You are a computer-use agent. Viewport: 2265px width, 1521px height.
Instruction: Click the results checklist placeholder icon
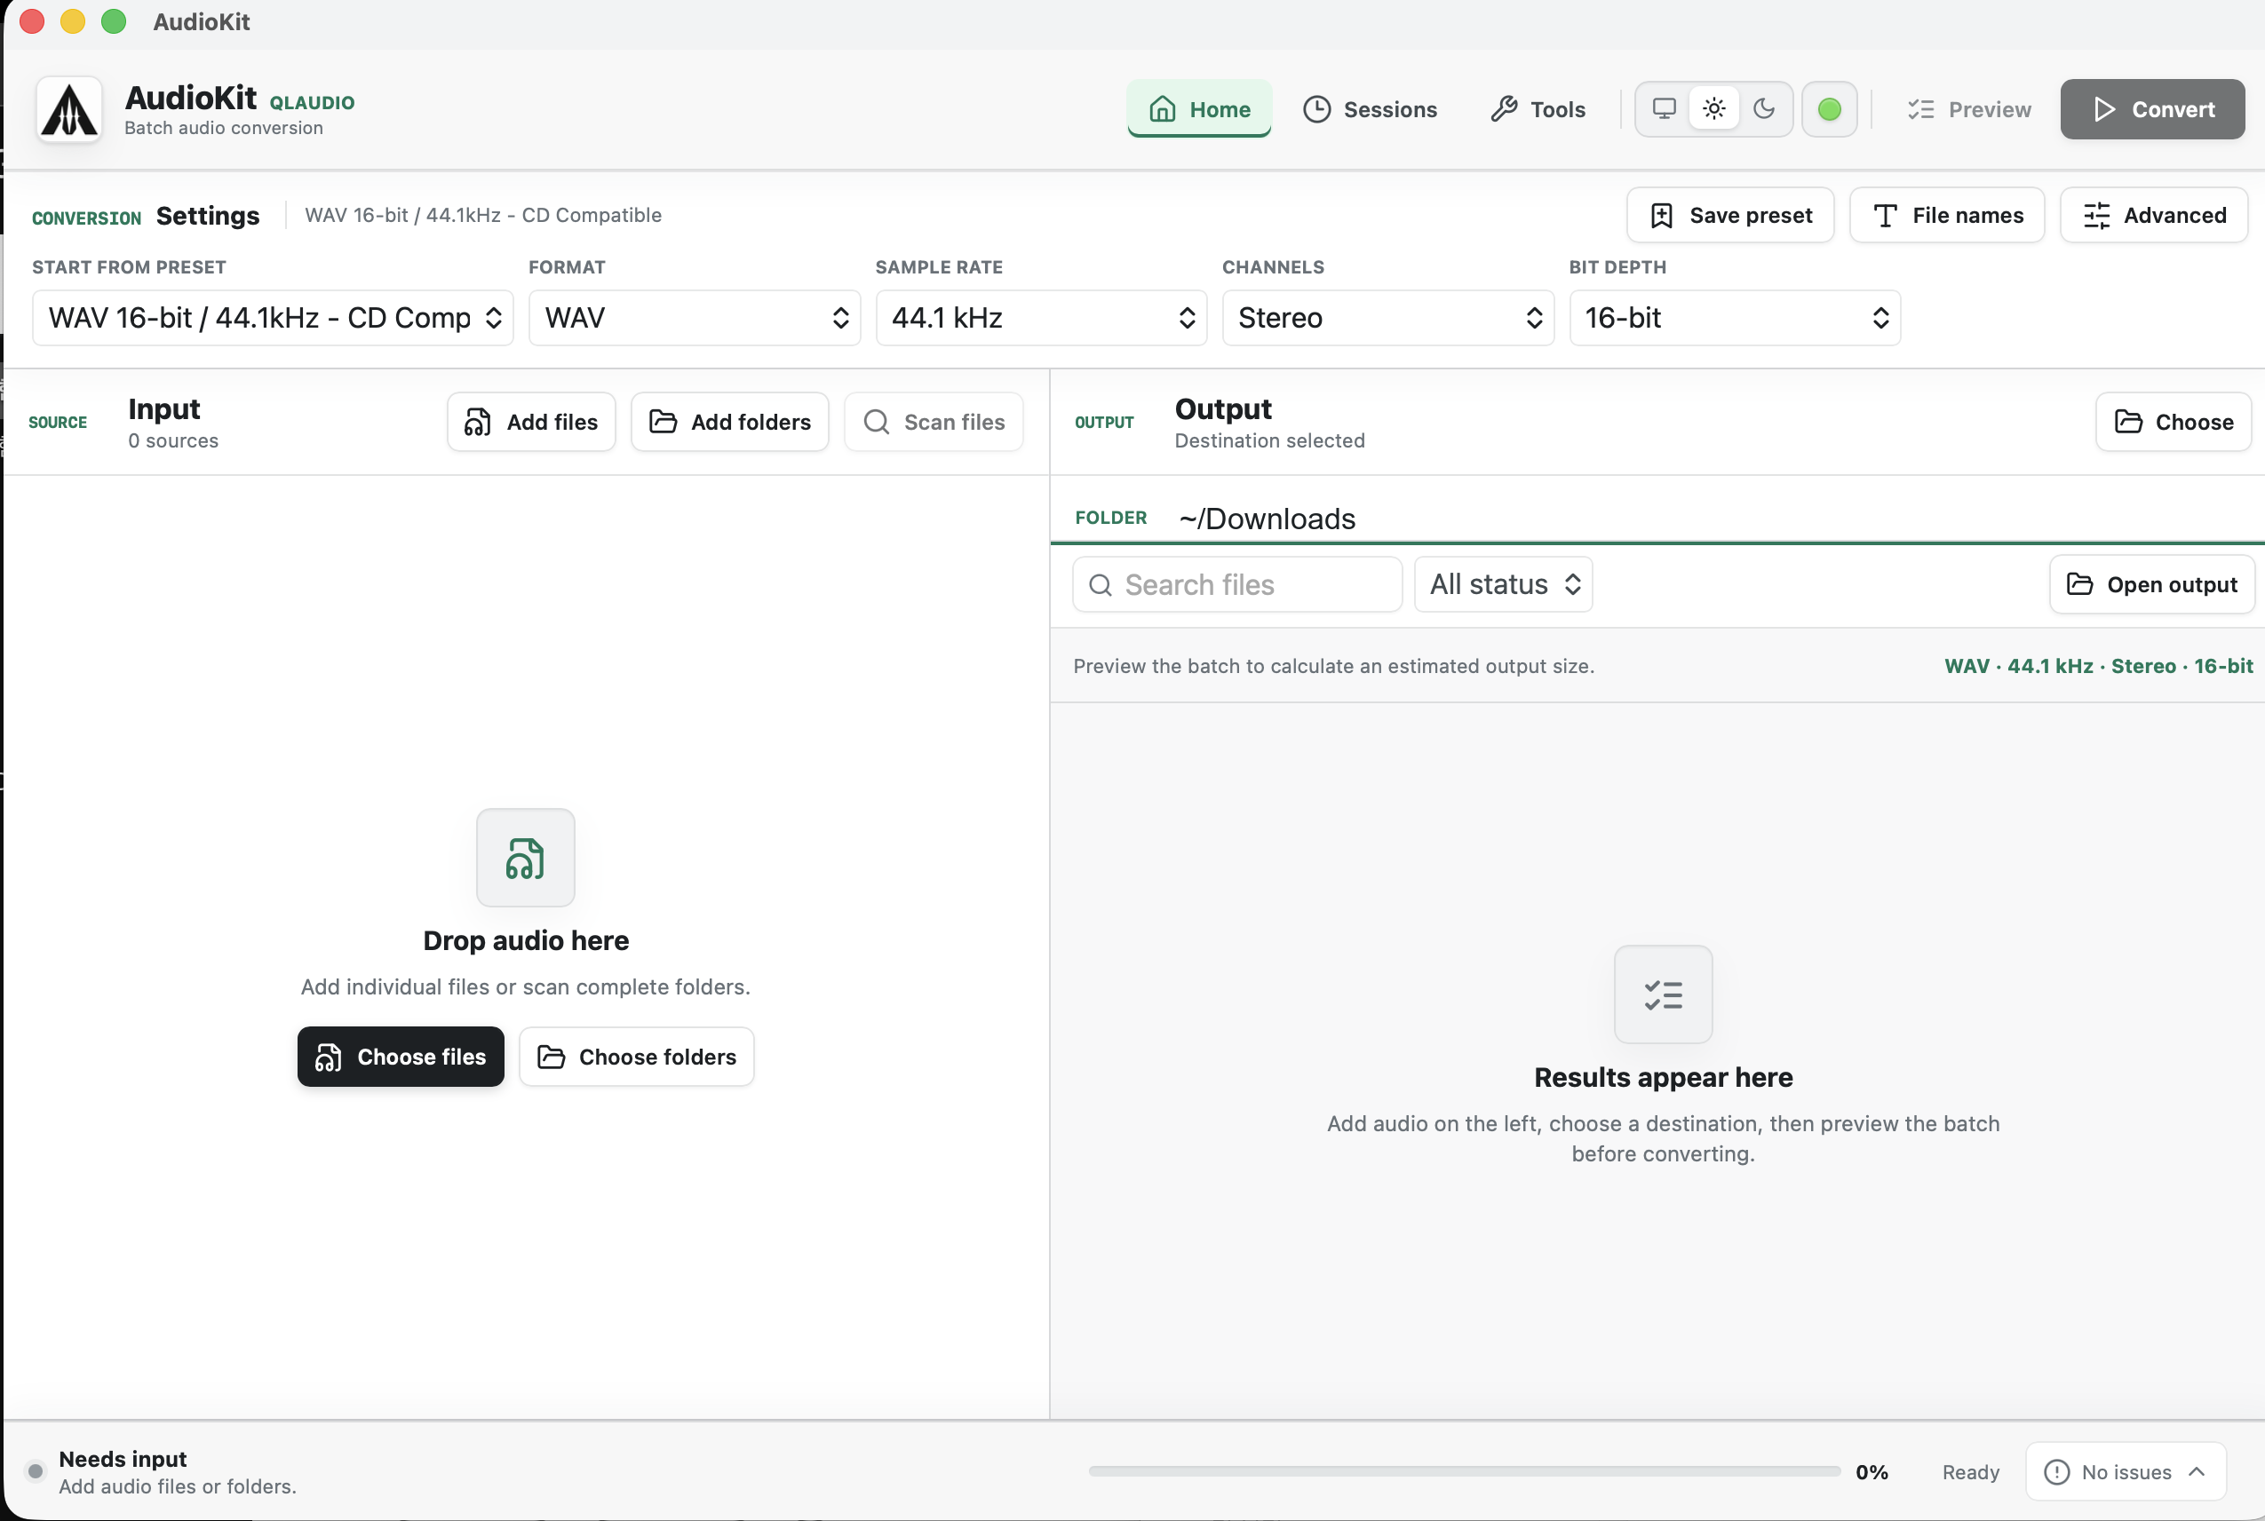pyautogui.click(x=1663, y=994)
